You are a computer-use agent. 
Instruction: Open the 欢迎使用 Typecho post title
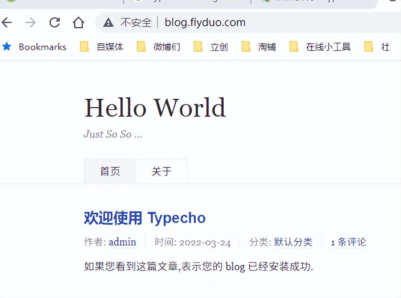point(145,218)
